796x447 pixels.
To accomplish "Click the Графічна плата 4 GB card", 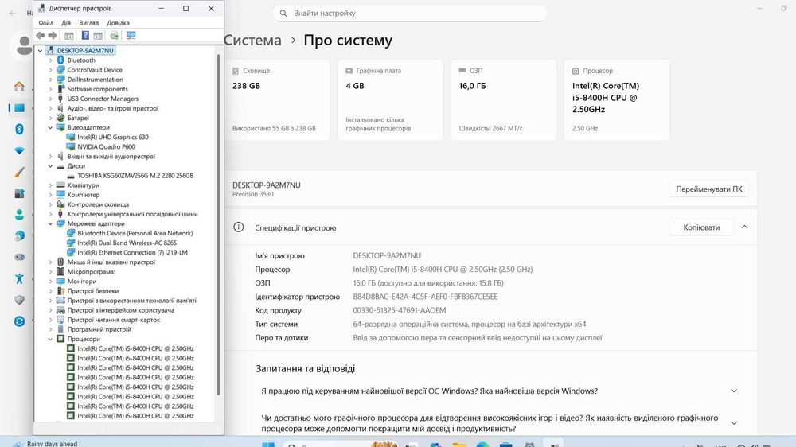I will [390, 100].
